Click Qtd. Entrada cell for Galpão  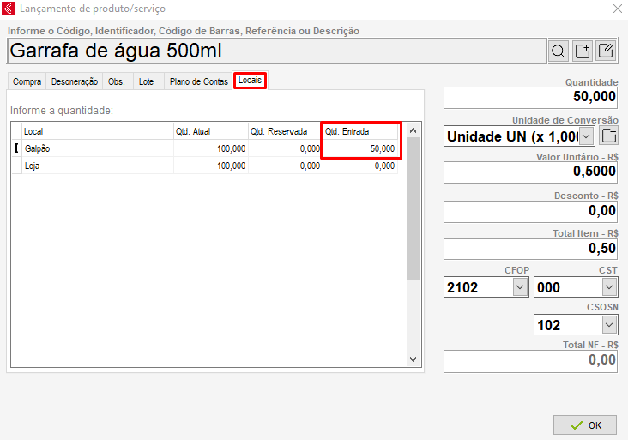click(x=360, y=148)
